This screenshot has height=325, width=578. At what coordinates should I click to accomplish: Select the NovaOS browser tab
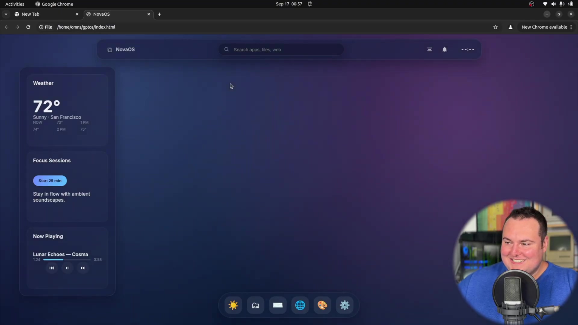click(x=118, y=14)
